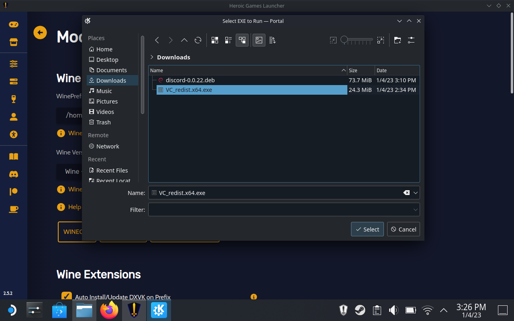Image resolution: width=514 pixels, height=321 pixels.
Task: Open the Downloads Manager in Heroic sidebar
Action: point(14,81)
